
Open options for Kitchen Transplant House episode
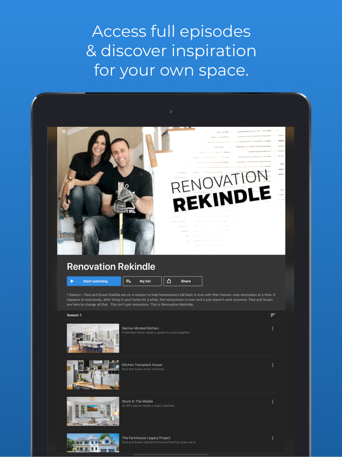(273, 365)
